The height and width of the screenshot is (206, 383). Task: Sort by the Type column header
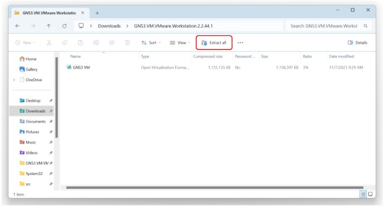145,56
